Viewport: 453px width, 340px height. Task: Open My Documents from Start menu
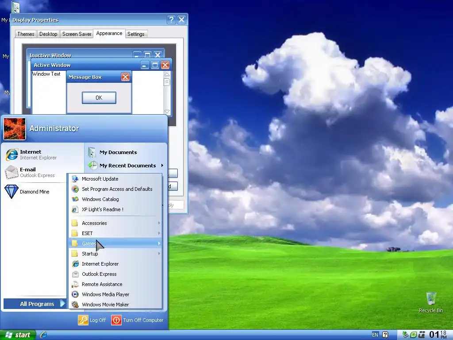[x=126, y=152]
